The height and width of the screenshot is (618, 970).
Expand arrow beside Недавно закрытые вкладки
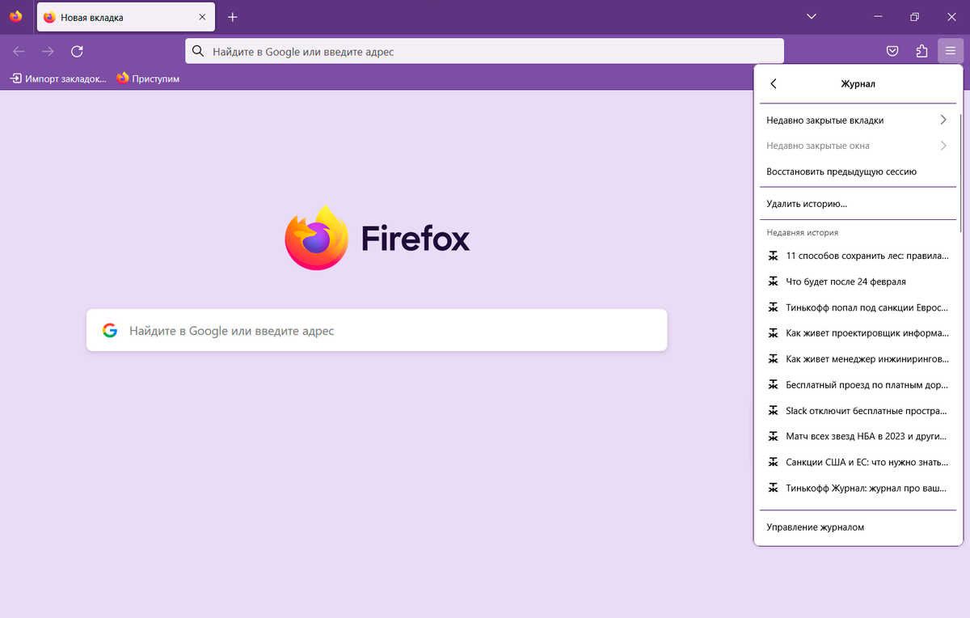coord(943,120)
